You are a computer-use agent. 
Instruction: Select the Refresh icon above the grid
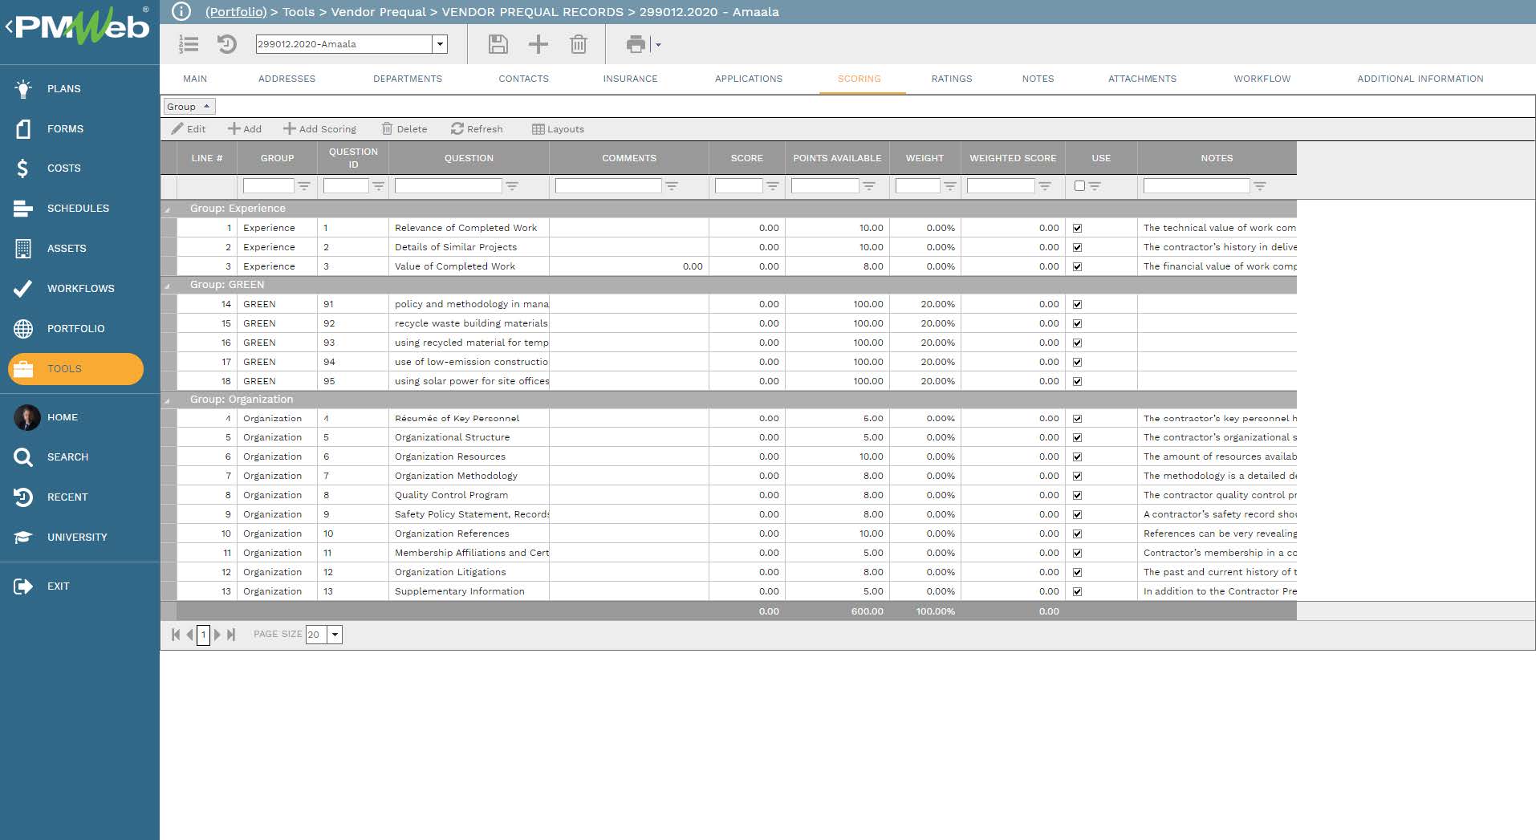477,128
